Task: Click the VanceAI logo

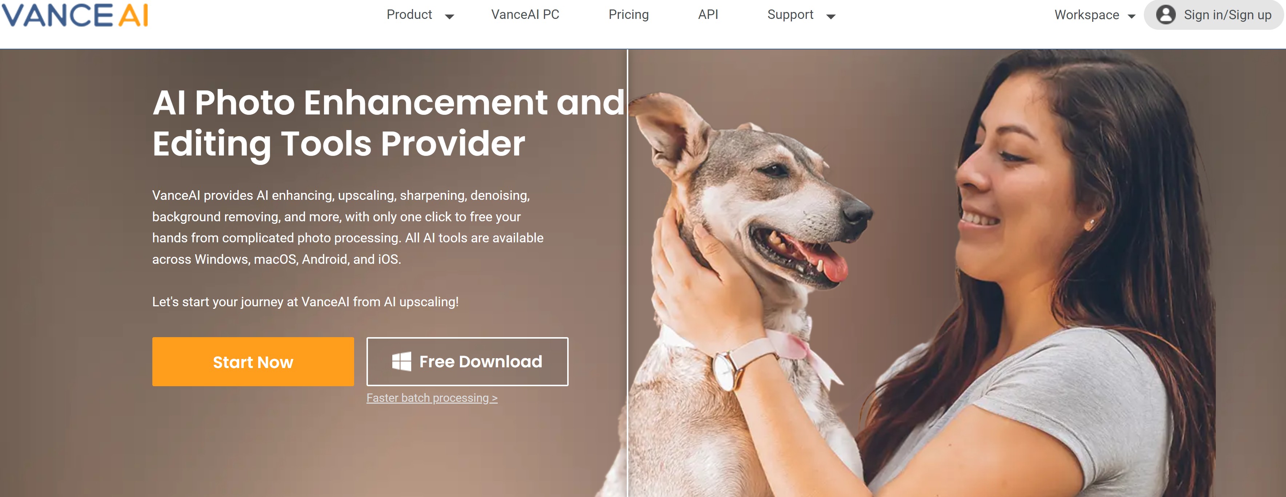Action: click(75, 15)
